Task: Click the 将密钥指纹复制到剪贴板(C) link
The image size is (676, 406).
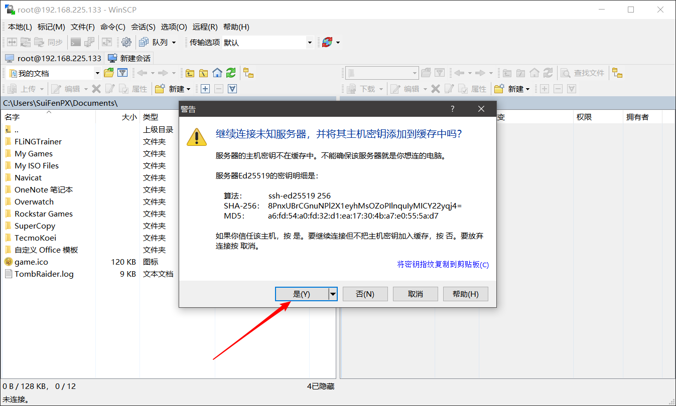Action: tap(443, 264)
